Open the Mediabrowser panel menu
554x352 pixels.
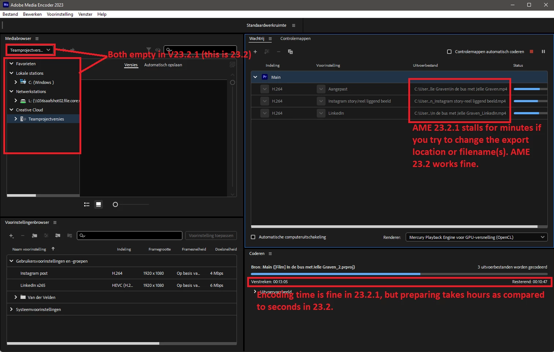(x=37, y=38)
